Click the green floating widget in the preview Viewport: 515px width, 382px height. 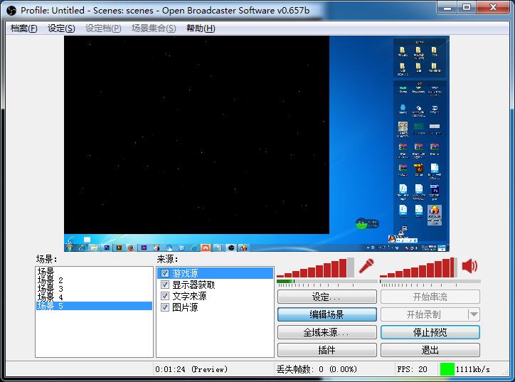pos(367,223)
